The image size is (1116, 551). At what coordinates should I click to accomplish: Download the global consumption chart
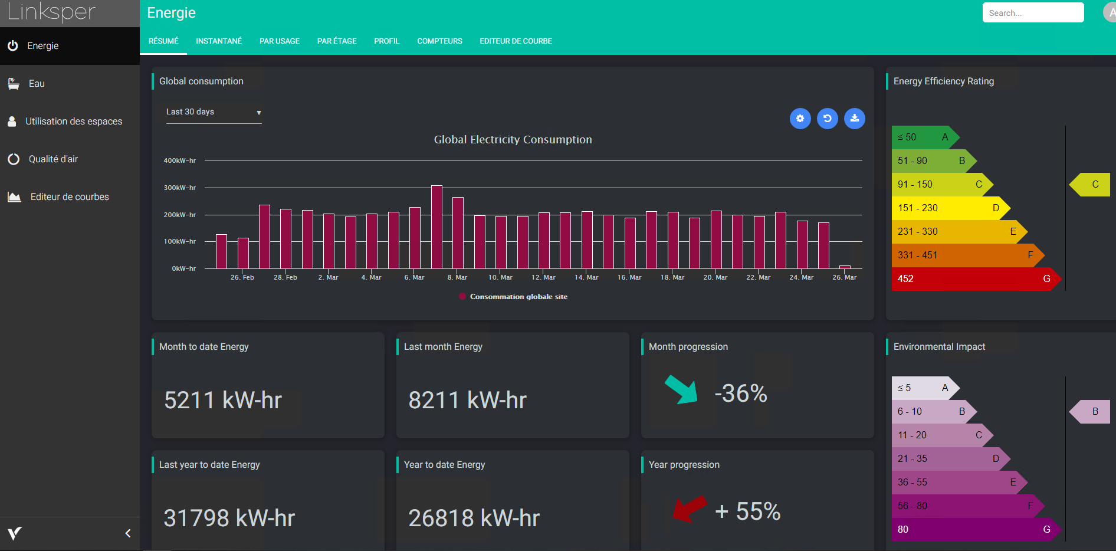(x=854, y=119)
